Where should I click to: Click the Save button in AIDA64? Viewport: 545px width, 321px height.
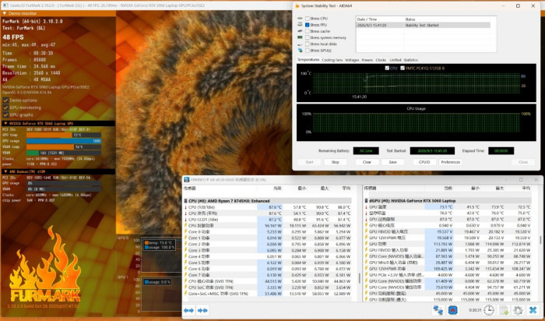click(x=392, y=162)
